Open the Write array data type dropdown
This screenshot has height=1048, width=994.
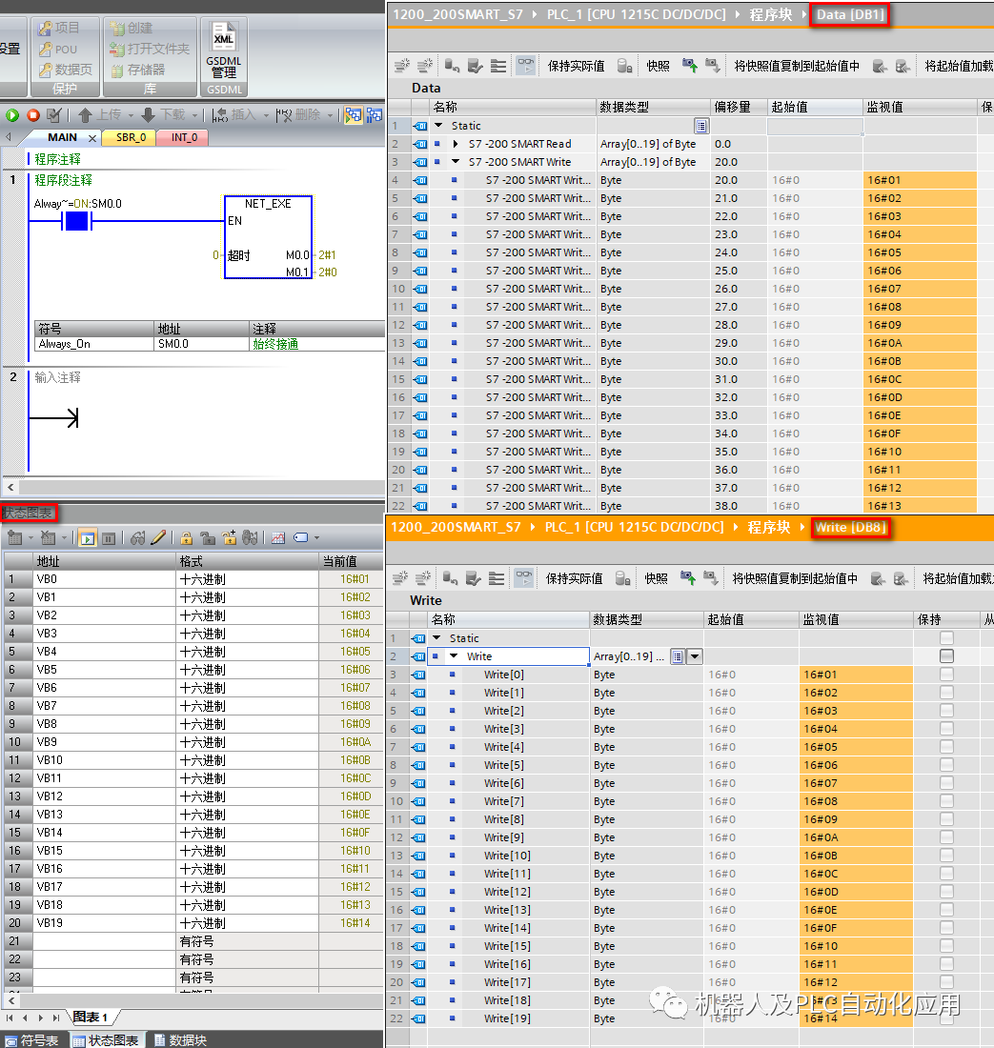click(x=695, y=656)
